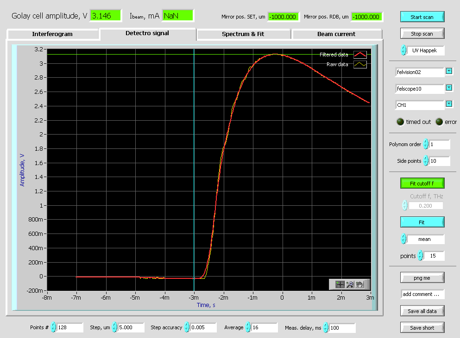Switch to Spectrum & Fit tab

[x=243, y=34]
